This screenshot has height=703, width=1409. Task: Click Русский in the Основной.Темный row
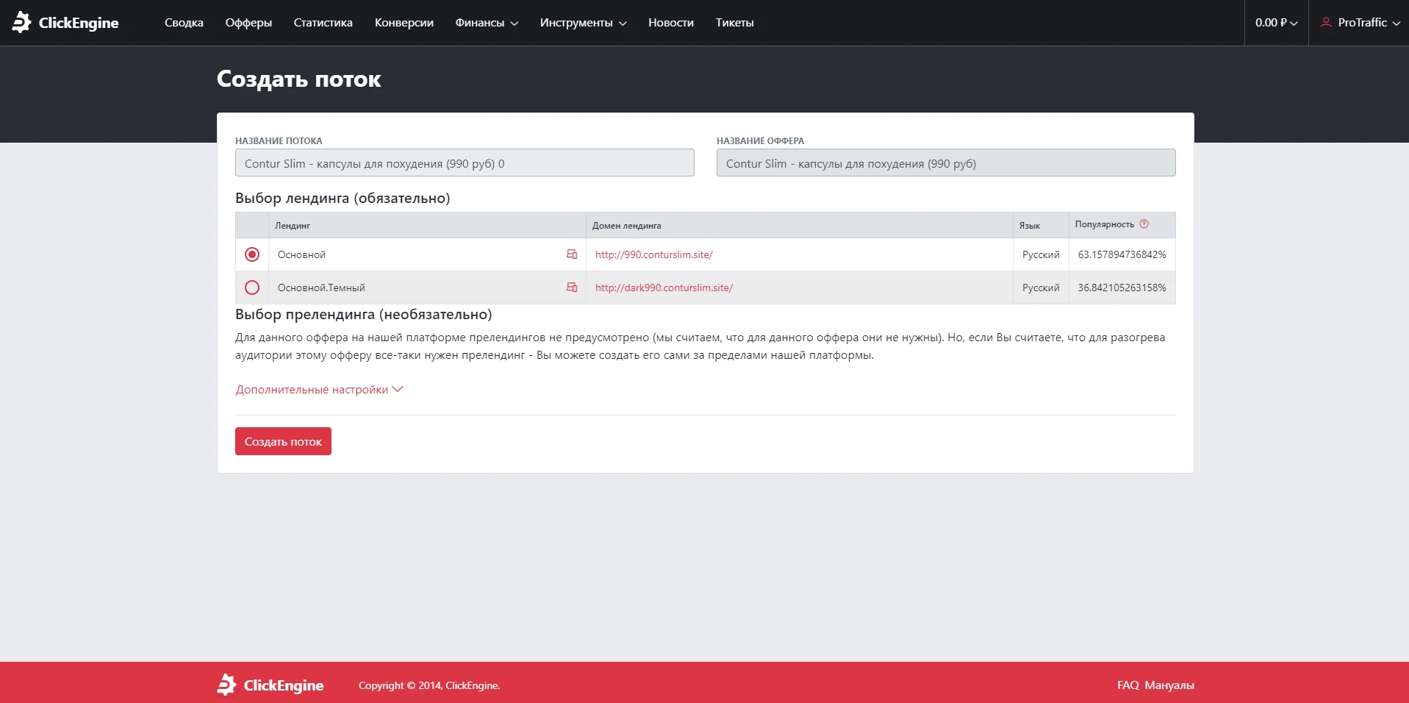tap(1041, 288)
